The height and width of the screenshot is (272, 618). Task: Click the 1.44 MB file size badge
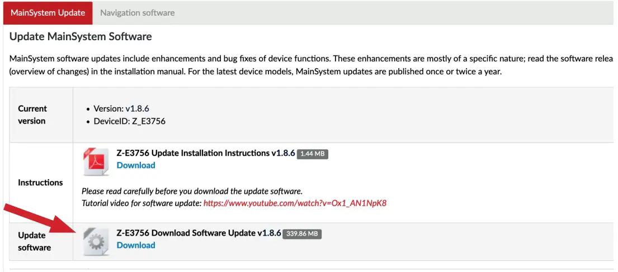coord(312,154)
